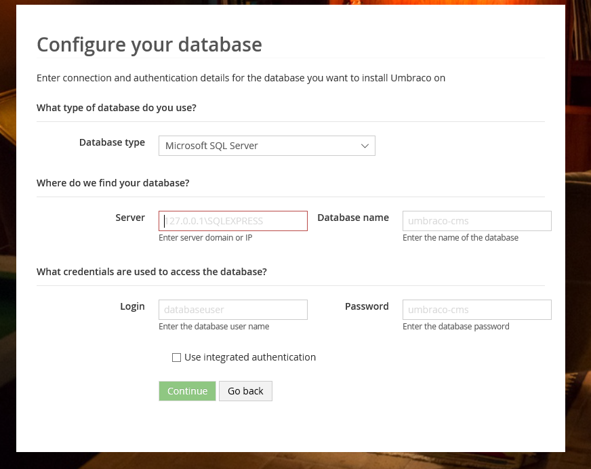Click the 'Enter the database password' hint

pos(455,327)
